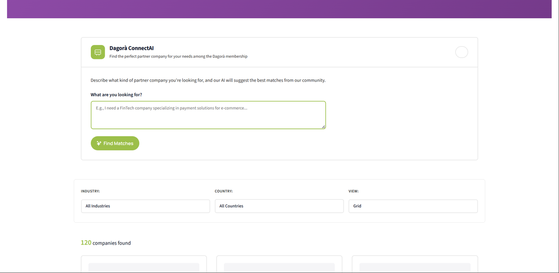
Task: Click the green Dagorà ConnectAI icon
Action: click(98, 52)
